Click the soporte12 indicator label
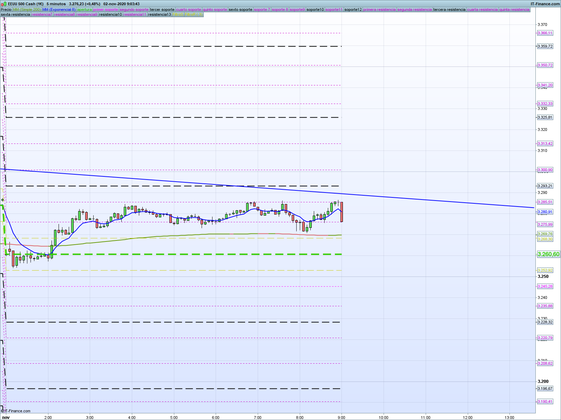561x420 pixels. click(353, 9)
